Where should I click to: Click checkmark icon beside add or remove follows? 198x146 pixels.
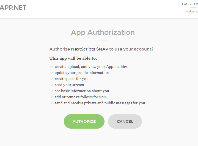(52, 97)
